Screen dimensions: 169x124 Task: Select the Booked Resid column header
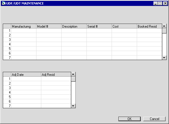point(149,26)
